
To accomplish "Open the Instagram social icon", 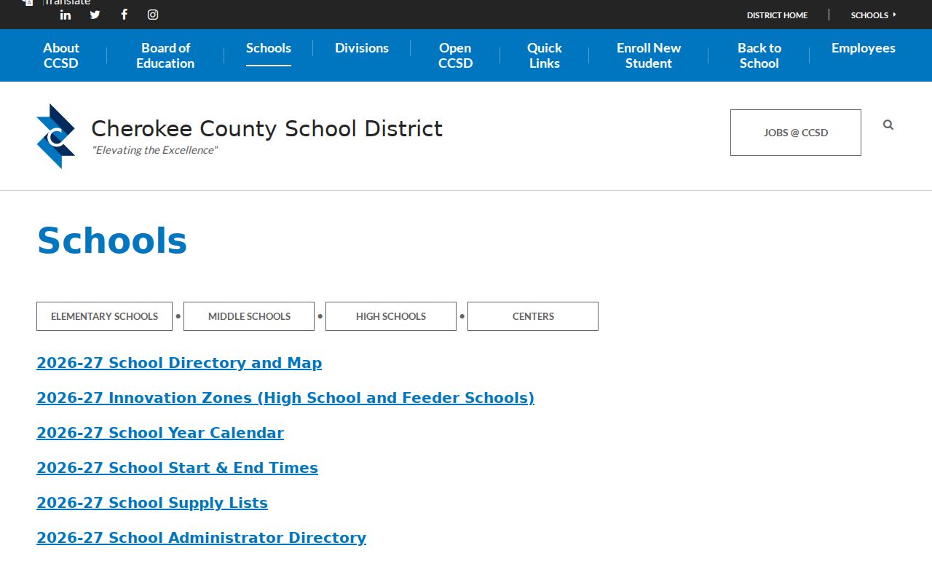I will [153, 15].
